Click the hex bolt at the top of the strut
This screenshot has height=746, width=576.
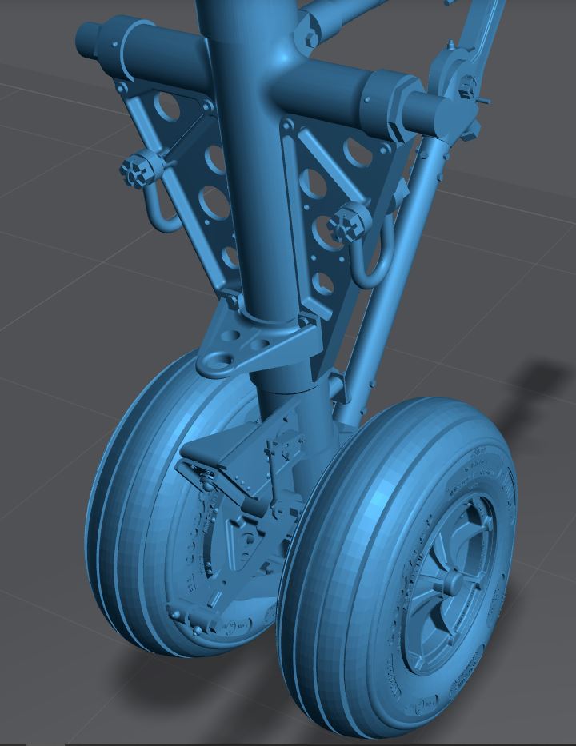point(307,32)
